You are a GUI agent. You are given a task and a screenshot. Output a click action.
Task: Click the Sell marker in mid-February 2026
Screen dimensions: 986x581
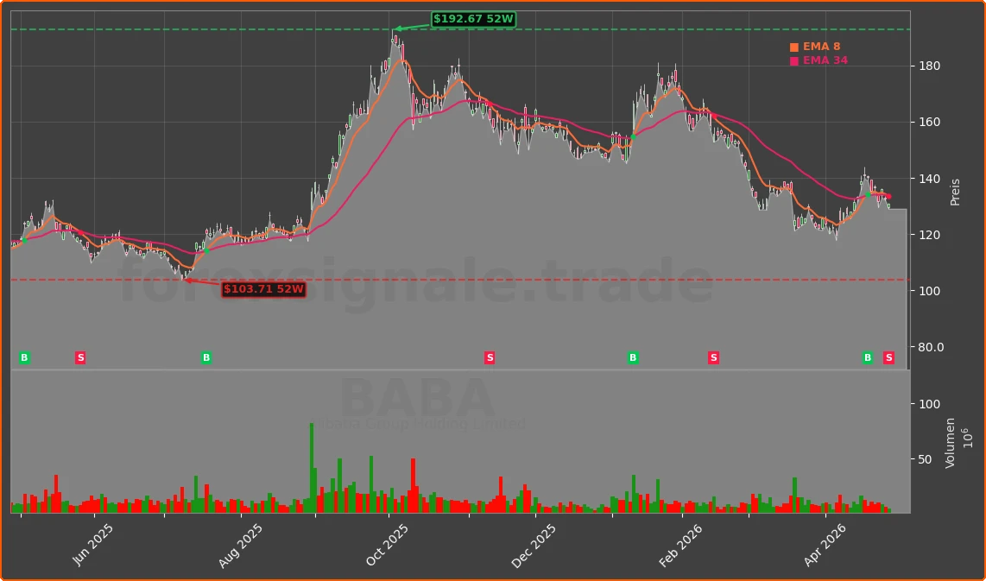tap(713, 357)
